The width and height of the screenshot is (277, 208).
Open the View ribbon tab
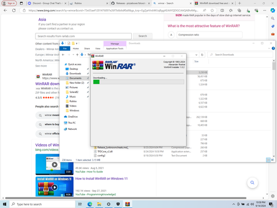pyautogui.click(x=98, y=48)
